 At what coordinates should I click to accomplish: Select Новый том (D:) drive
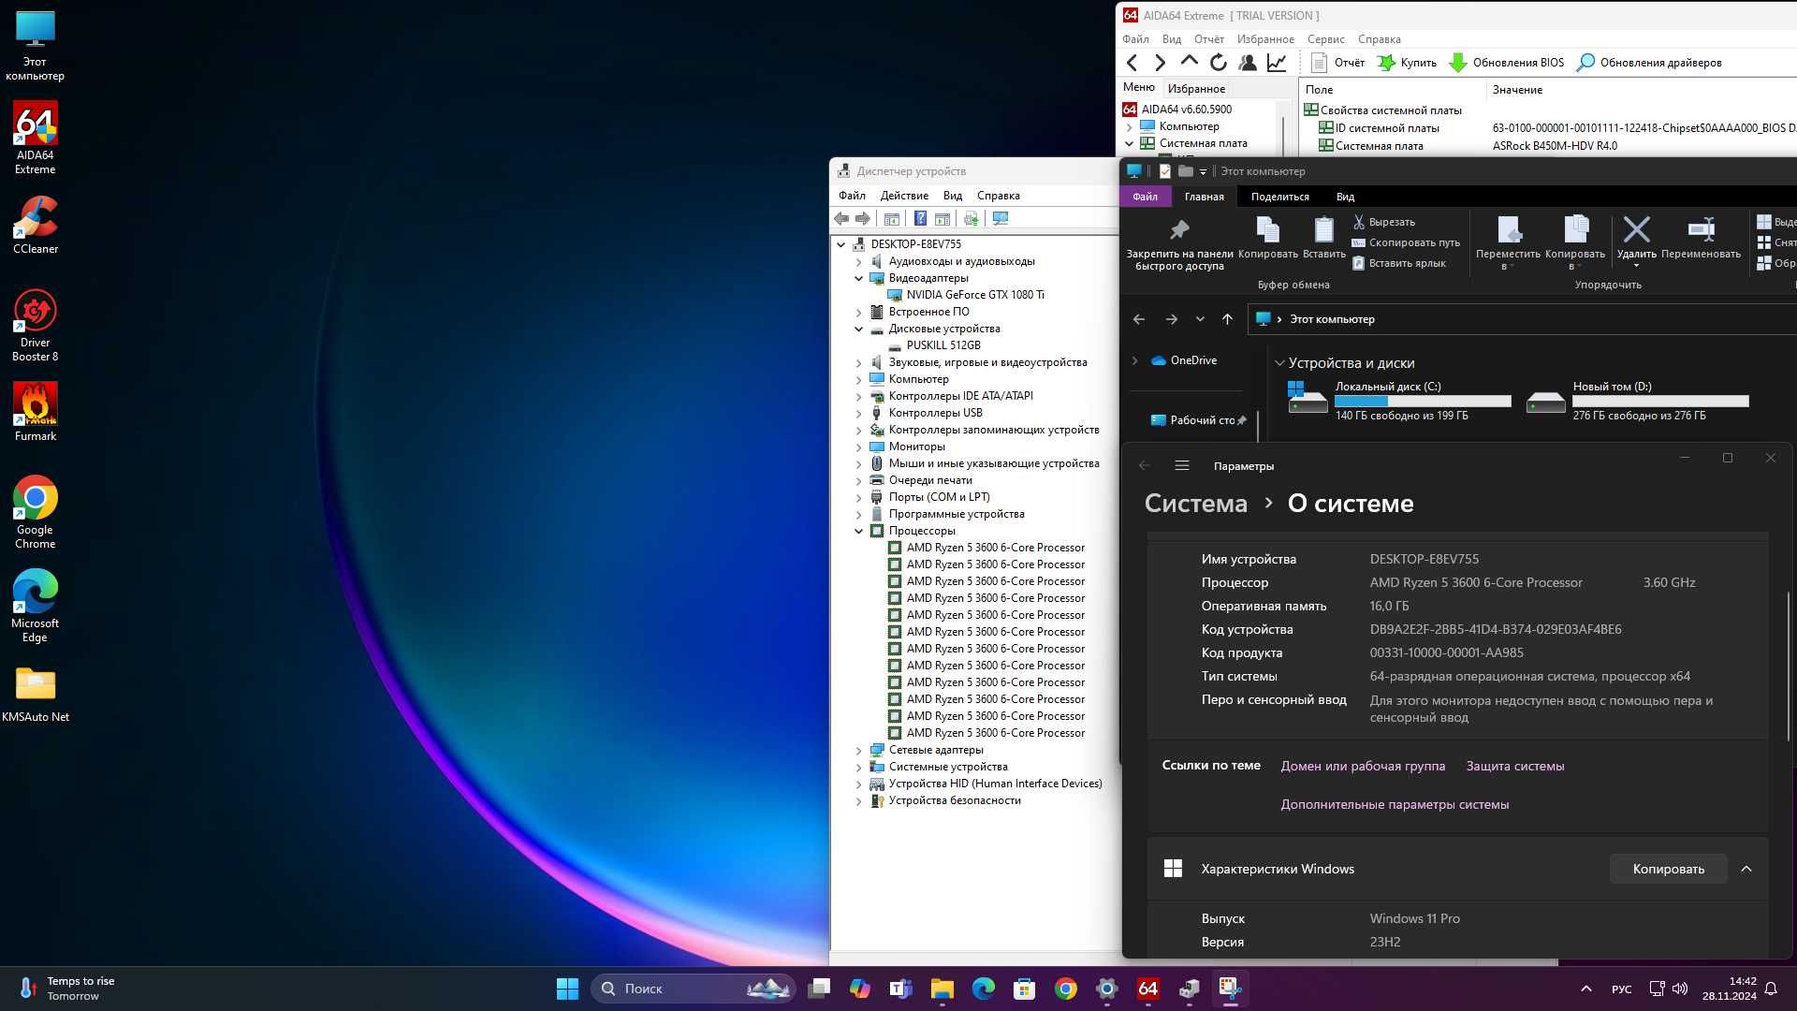[x=1637, y=401]
